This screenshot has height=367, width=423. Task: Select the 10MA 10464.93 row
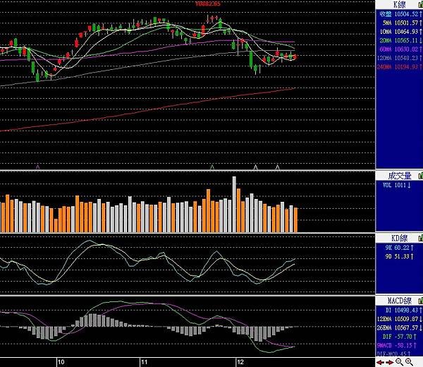coord(400,32)
